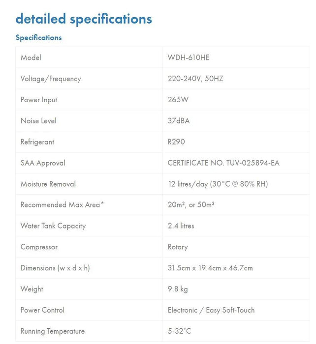Screen dimensions: 316x344
Task: Click the Voltage/Frequency row label
Action: [x=51, y=79]
